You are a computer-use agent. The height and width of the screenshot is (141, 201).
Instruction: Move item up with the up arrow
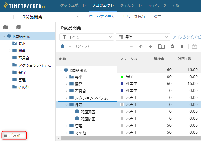141,46
